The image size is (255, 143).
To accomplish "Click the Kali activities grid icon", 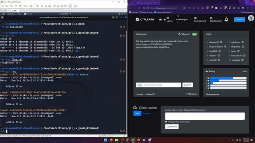I will point(4,14).
